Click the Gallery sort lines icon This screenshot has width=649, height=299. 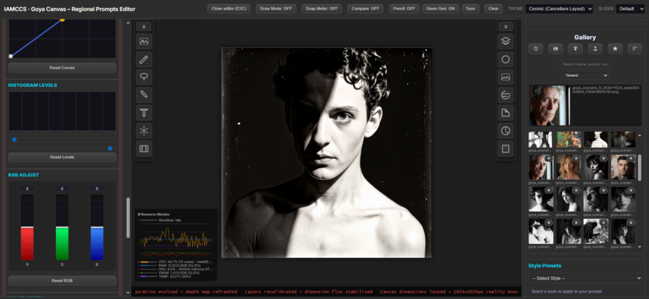[x=634, y=49]
